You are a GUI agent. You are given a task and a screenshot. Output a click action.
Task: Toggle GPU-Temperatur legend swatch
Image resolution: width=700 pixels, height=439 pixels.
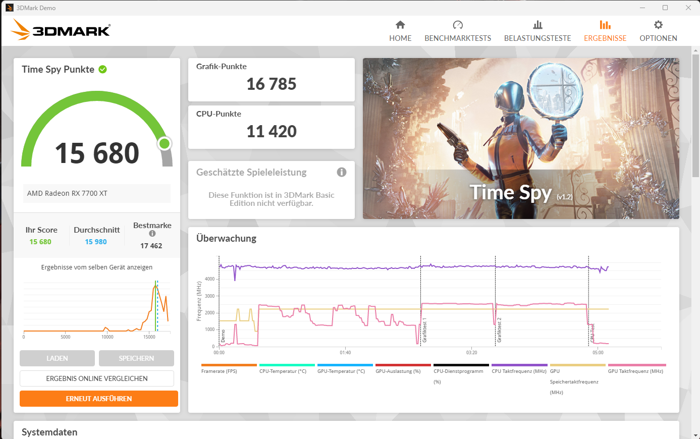[x=345, y=365]
